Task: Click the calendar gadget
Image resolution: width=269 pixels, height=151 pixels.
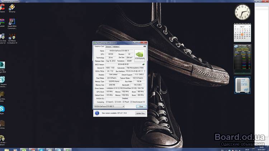Action: tap(242, 33)
